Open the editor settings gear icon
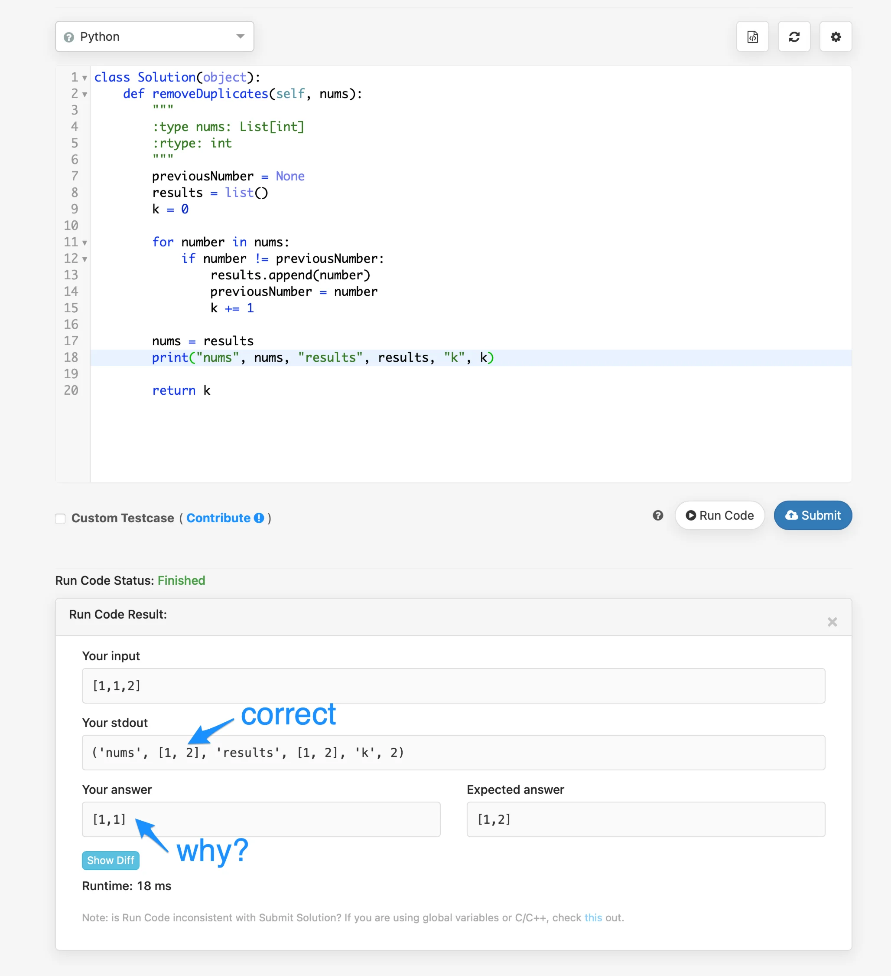The image size is (891, 976). pyautogui.click(x=836, y=37)
